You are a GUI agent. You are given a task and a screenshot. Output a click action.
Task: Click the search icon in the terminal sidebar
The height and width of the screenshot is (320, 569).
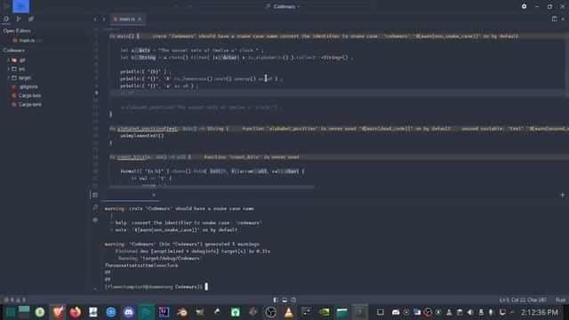point(95,207)
